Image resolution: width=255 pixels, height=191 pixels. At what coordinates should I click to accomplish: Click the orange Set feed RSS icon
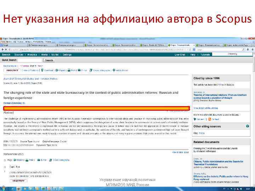point(210,119)
